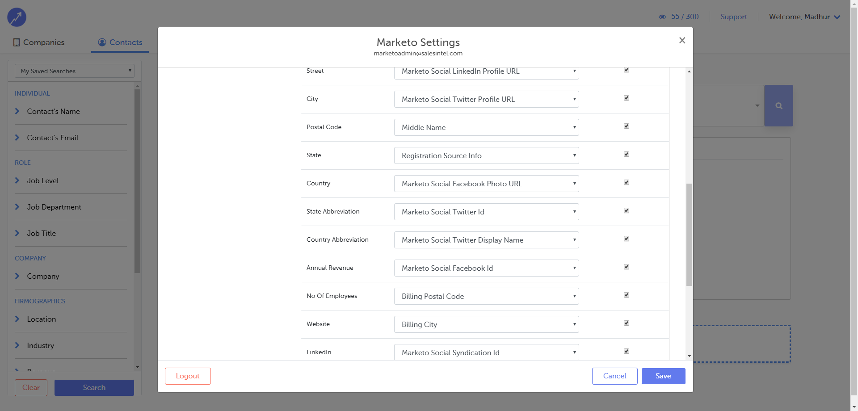Toggle the City row checkbox
This screenshot has width=858, height=411.
coord(627,98)
